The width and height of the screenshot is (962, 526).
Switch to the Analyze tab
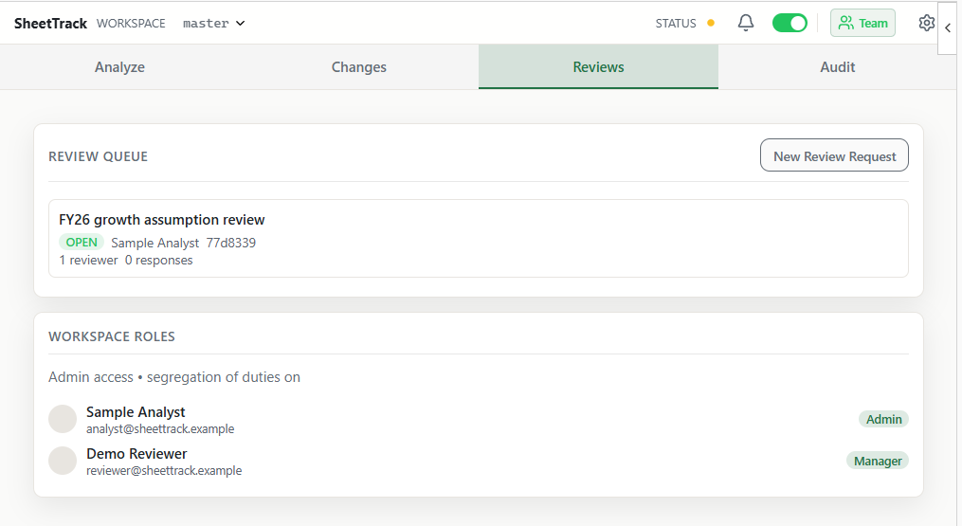pos(119,67)
